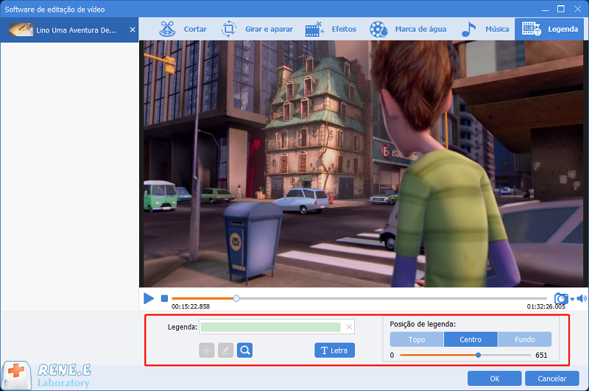The image size is (589, 391).
Task: Edit subtitle with pencil button
Action: tap(226, 351)
